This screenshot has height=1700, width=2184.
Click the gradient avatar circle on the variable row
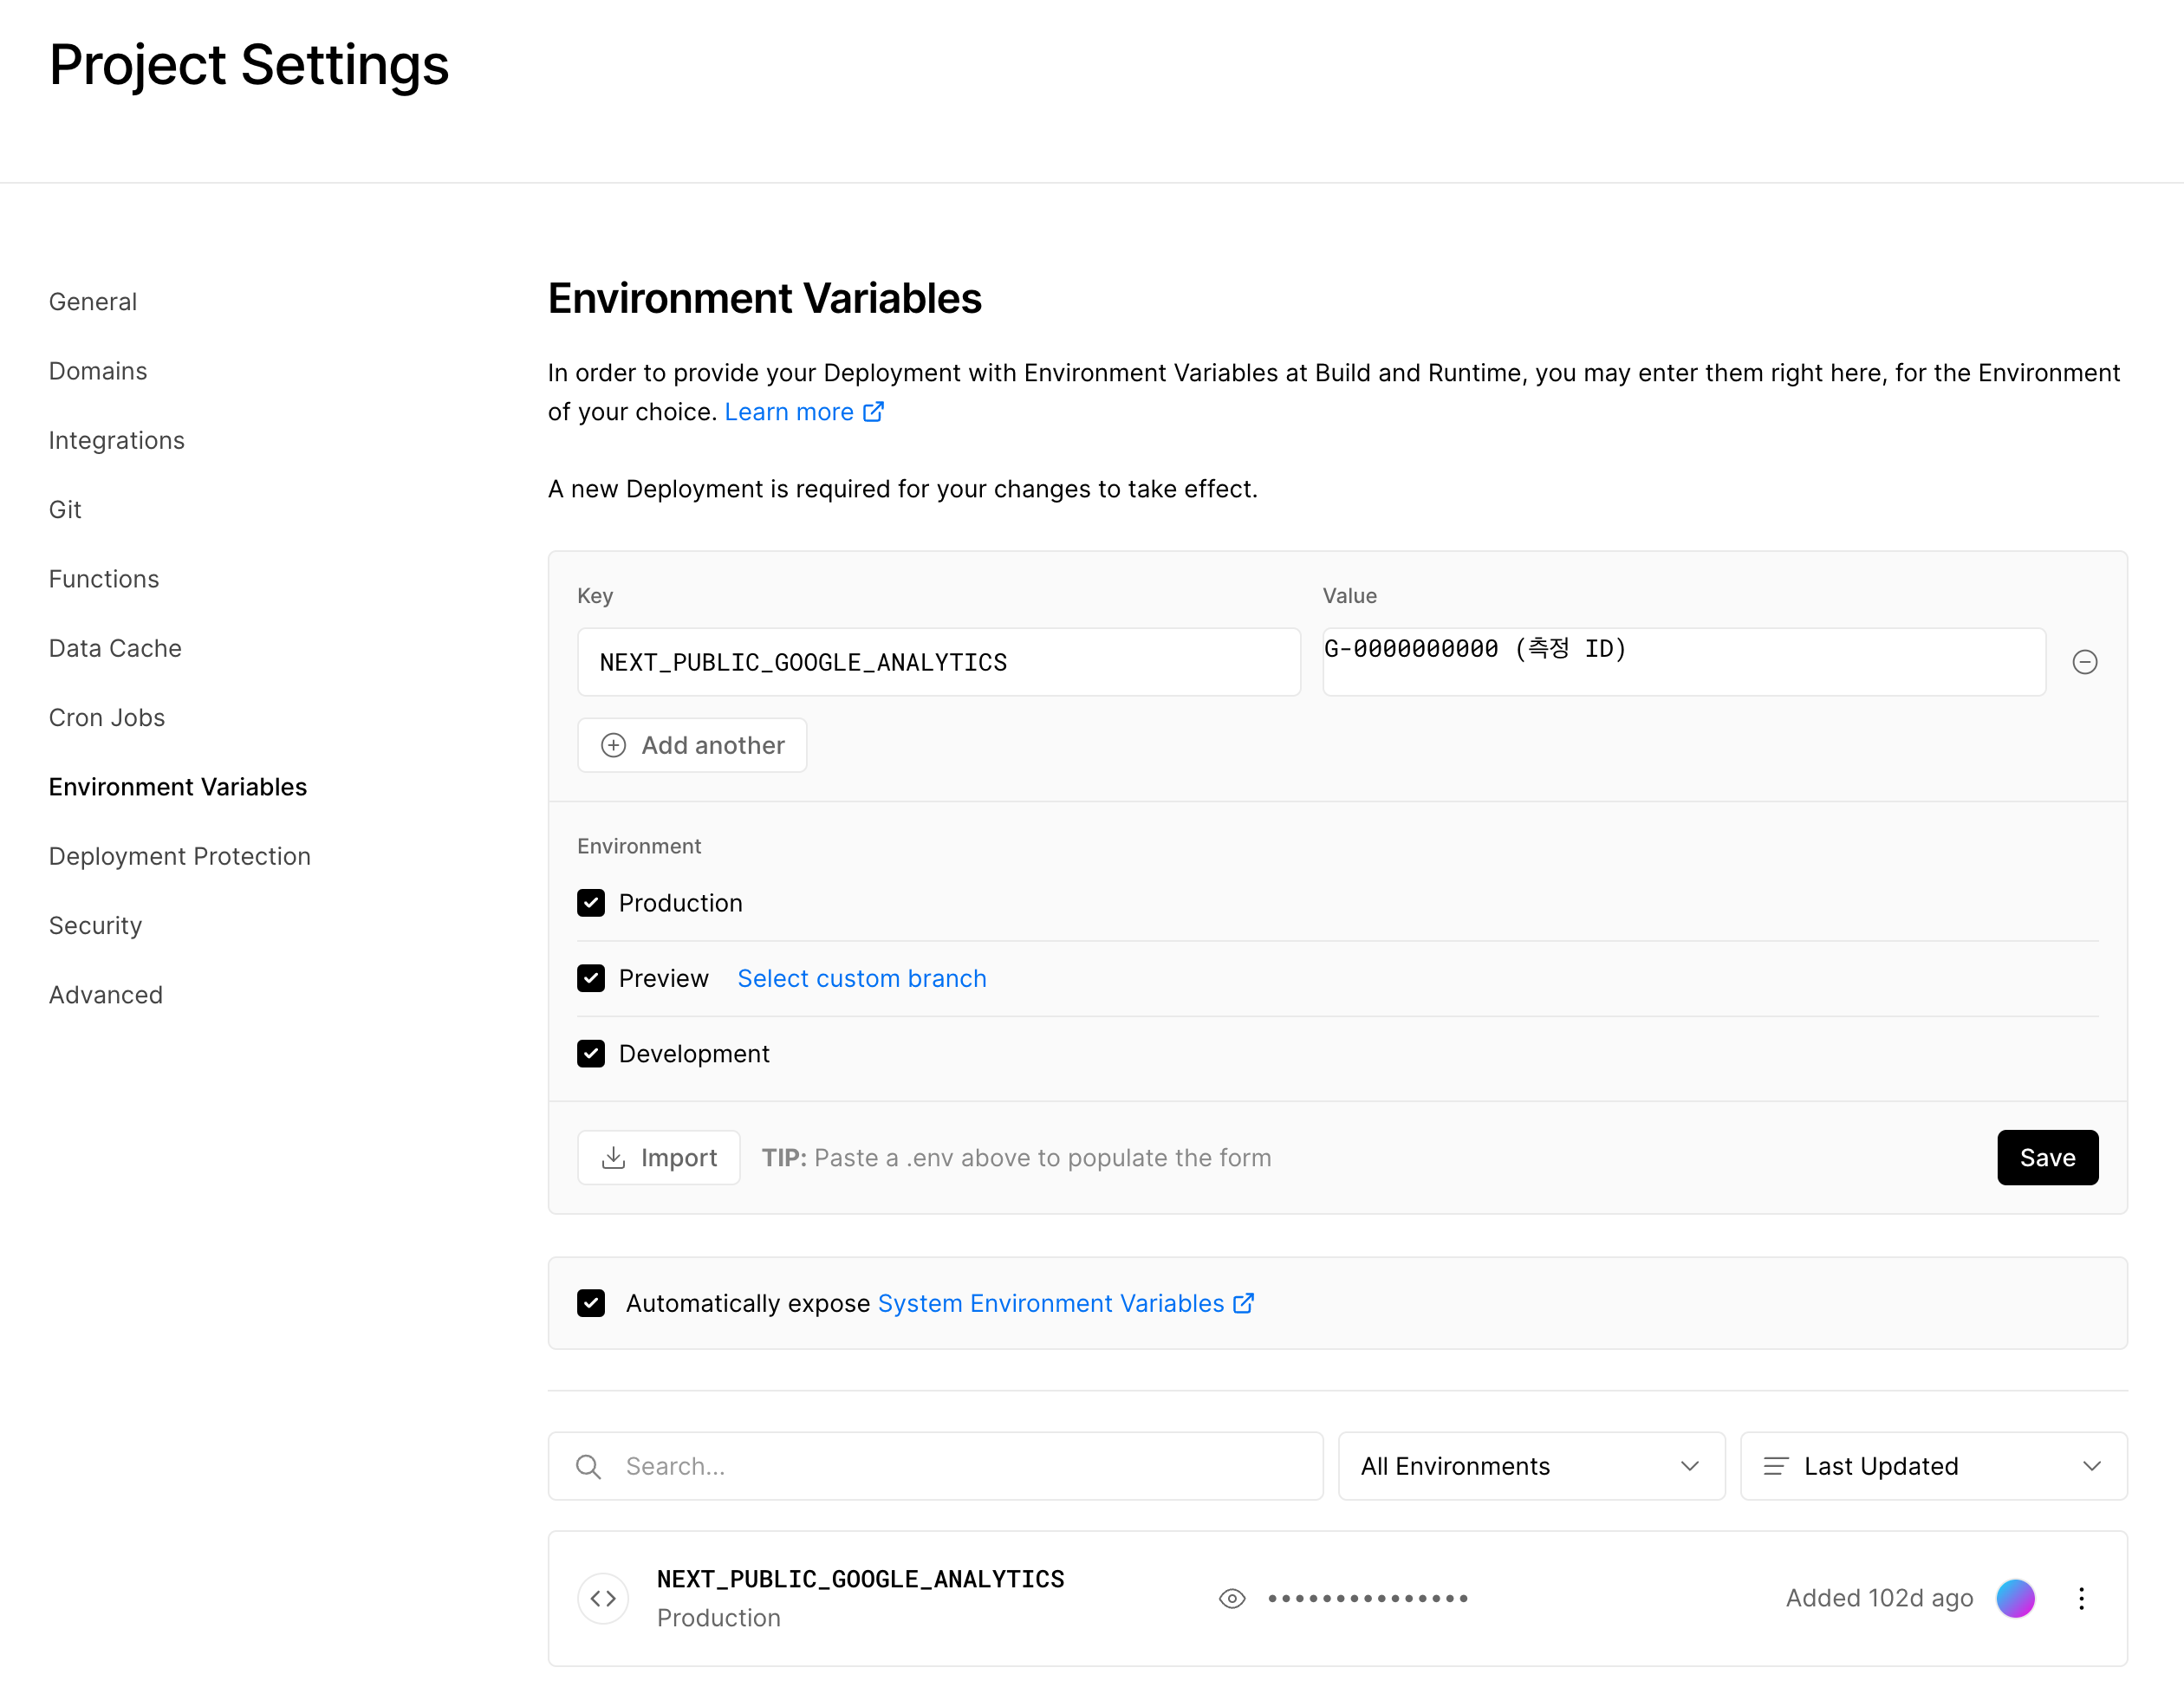point(2016,1597)
